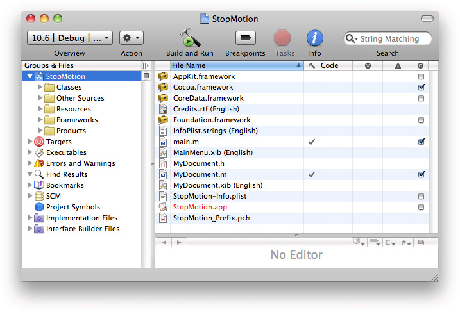Toggle the Breakpoints toolbar button
The height and width of the screenshot is (312, 460).
click(x=245, y=38)
